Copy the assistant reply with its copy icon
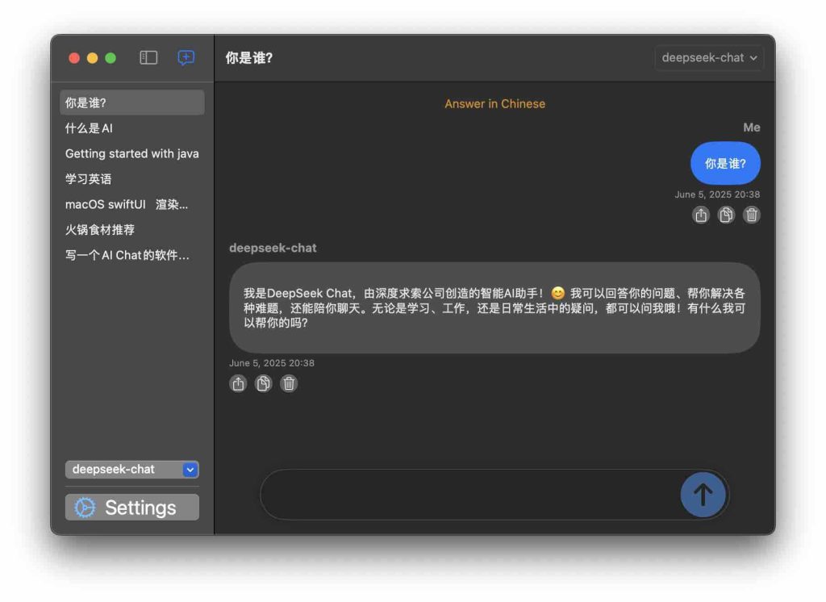 coord(263,383)
